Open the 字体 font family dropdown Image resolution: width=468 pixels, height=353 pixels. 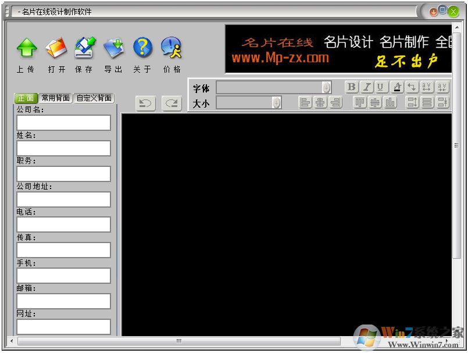tap(326, 87)
